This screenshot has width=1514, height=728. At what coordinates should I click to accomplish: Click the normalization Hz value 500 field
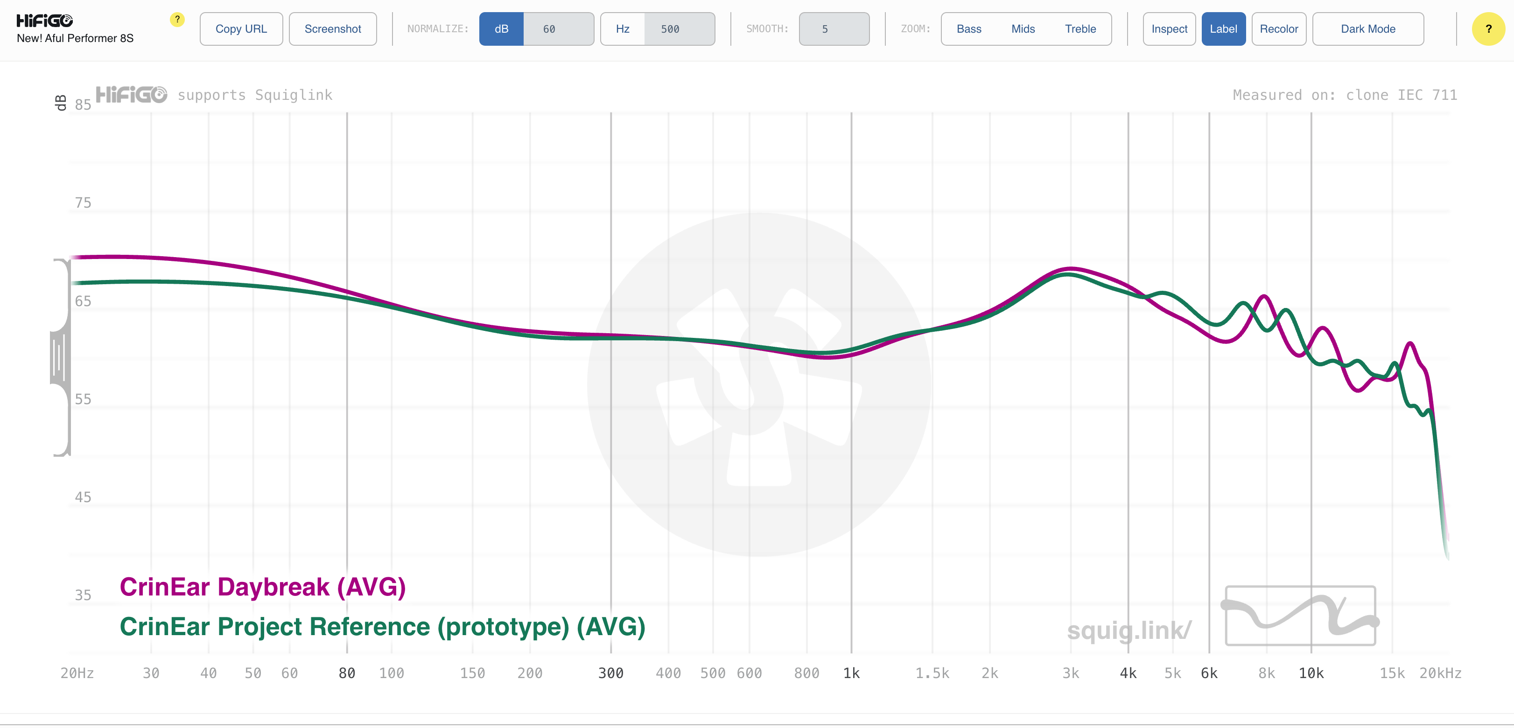[679, 29]
